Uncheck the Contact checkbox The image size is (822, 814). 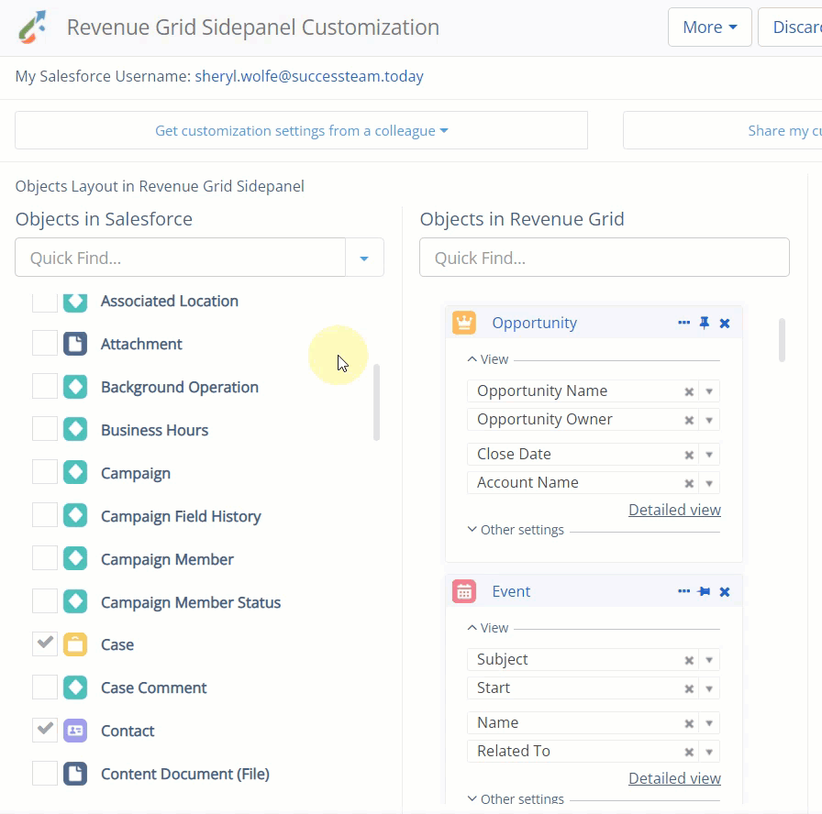click(x=45, y=731)
